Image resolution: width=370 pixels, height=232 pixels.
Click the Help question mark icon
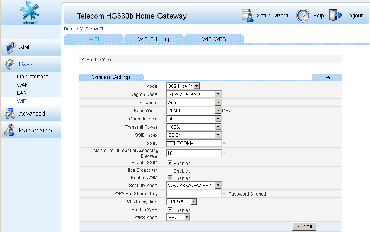click(303, 16)
